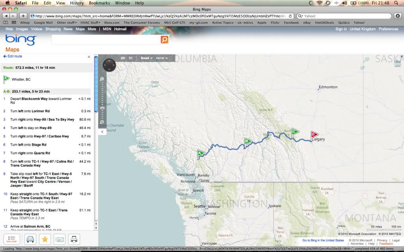Open the File menu
The image size is (404, 252).
pos(35,3)
